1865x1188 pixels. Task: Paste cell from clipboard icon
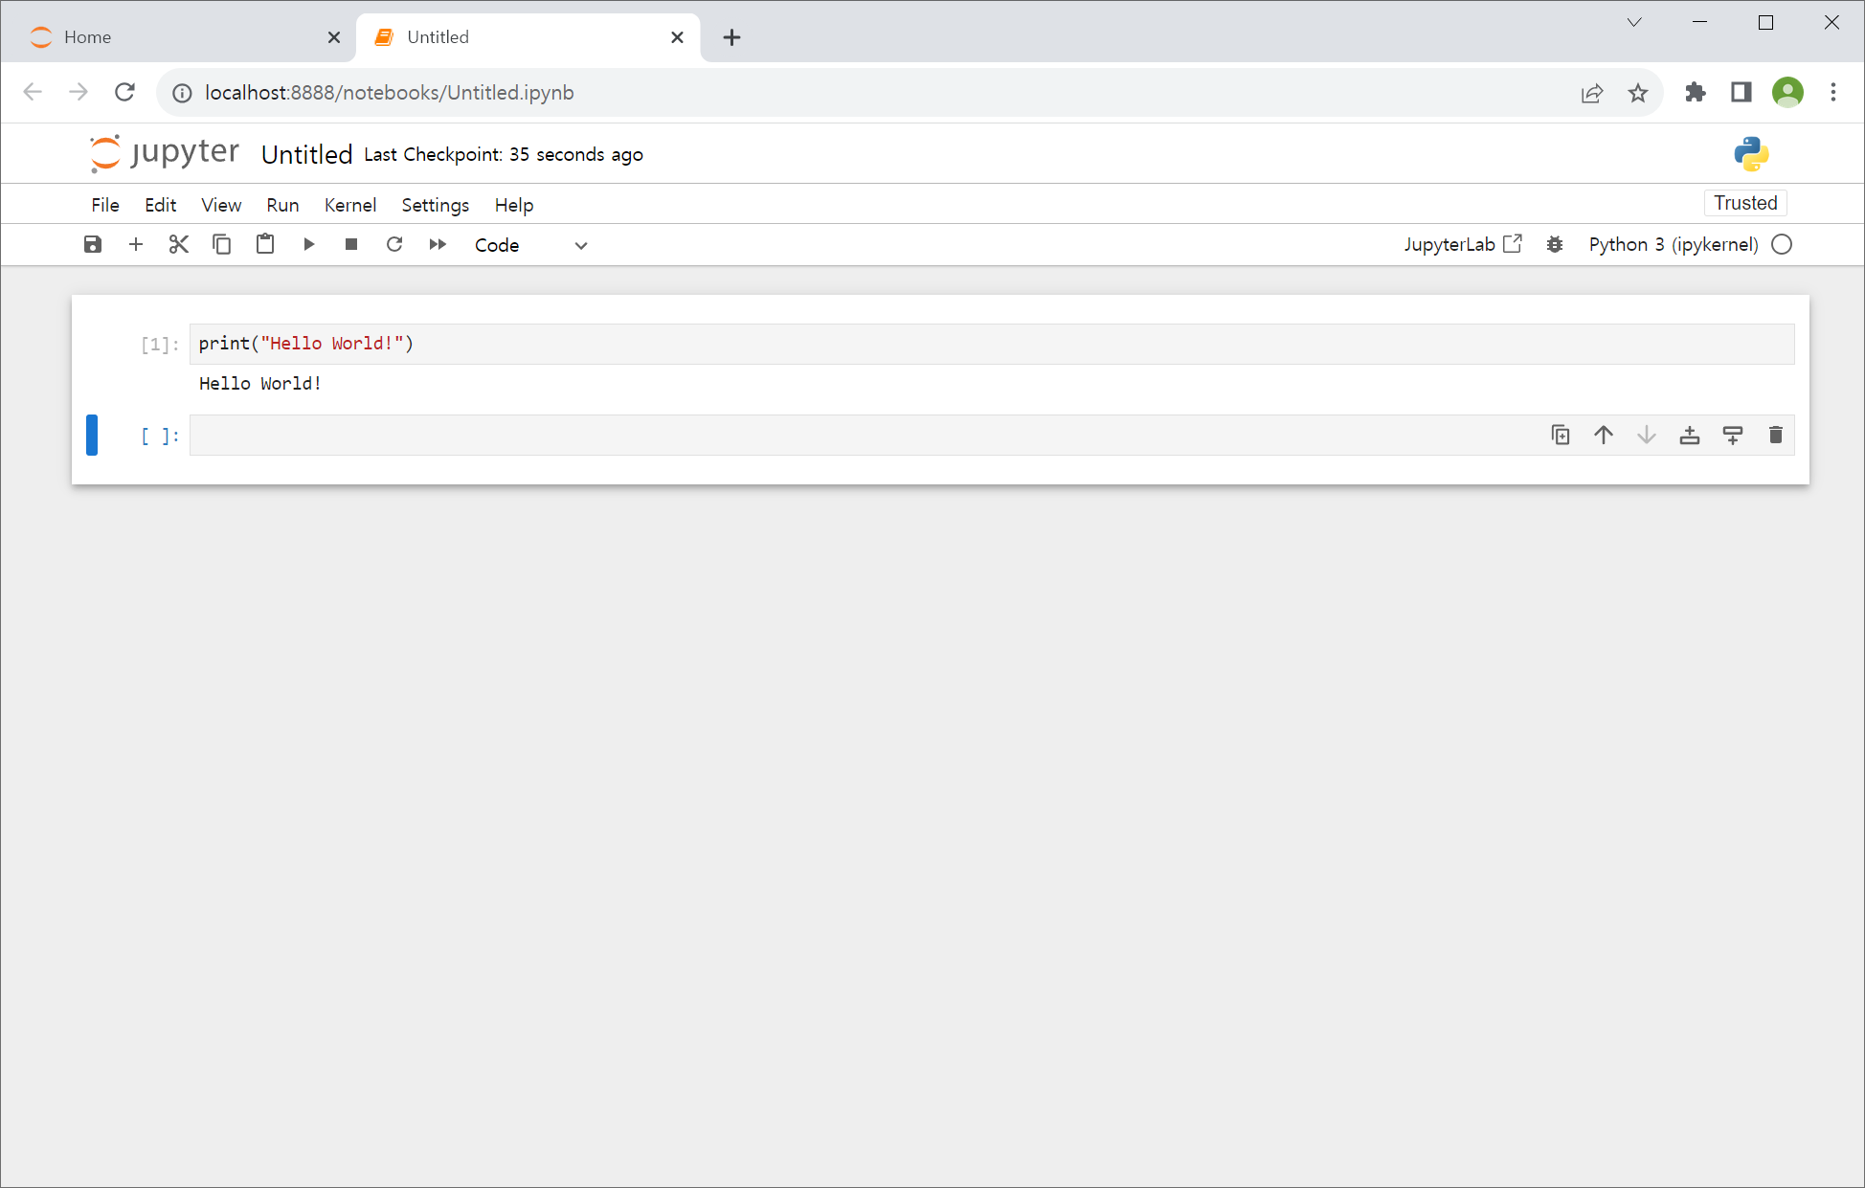pyautogui.click(x=265, y=245)
